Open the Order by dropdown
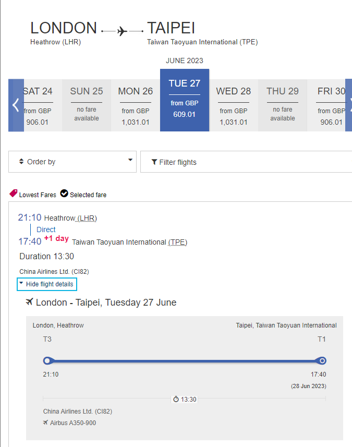 (x=72, y=162)
